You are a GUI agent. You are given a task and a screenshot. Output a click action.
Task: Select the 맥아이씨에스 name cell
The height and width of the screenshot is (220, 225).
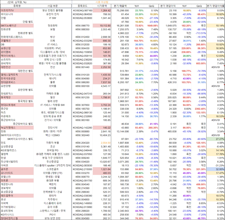click(17, 56)
